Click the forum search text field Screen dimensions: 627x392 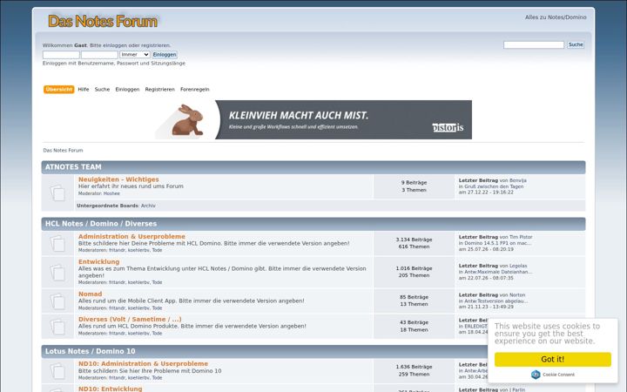pyautogui.click(x=534, y=44)
